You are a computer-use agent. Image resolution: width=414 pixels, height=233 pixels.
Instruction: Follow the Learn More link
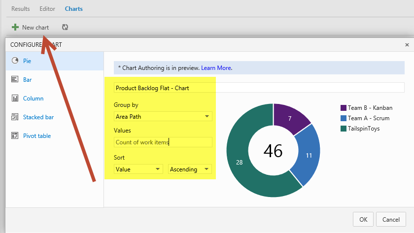pos(216,68)
